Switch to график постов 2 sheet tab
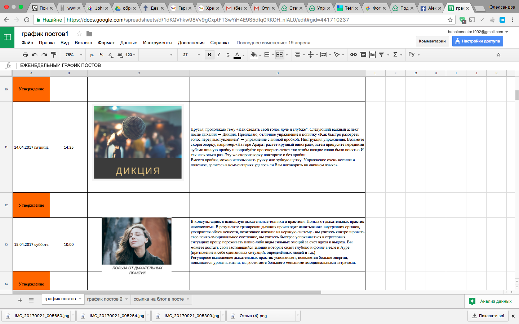This screenshot has width=519, height=324. pyautogui.click(x=105, y=299)
